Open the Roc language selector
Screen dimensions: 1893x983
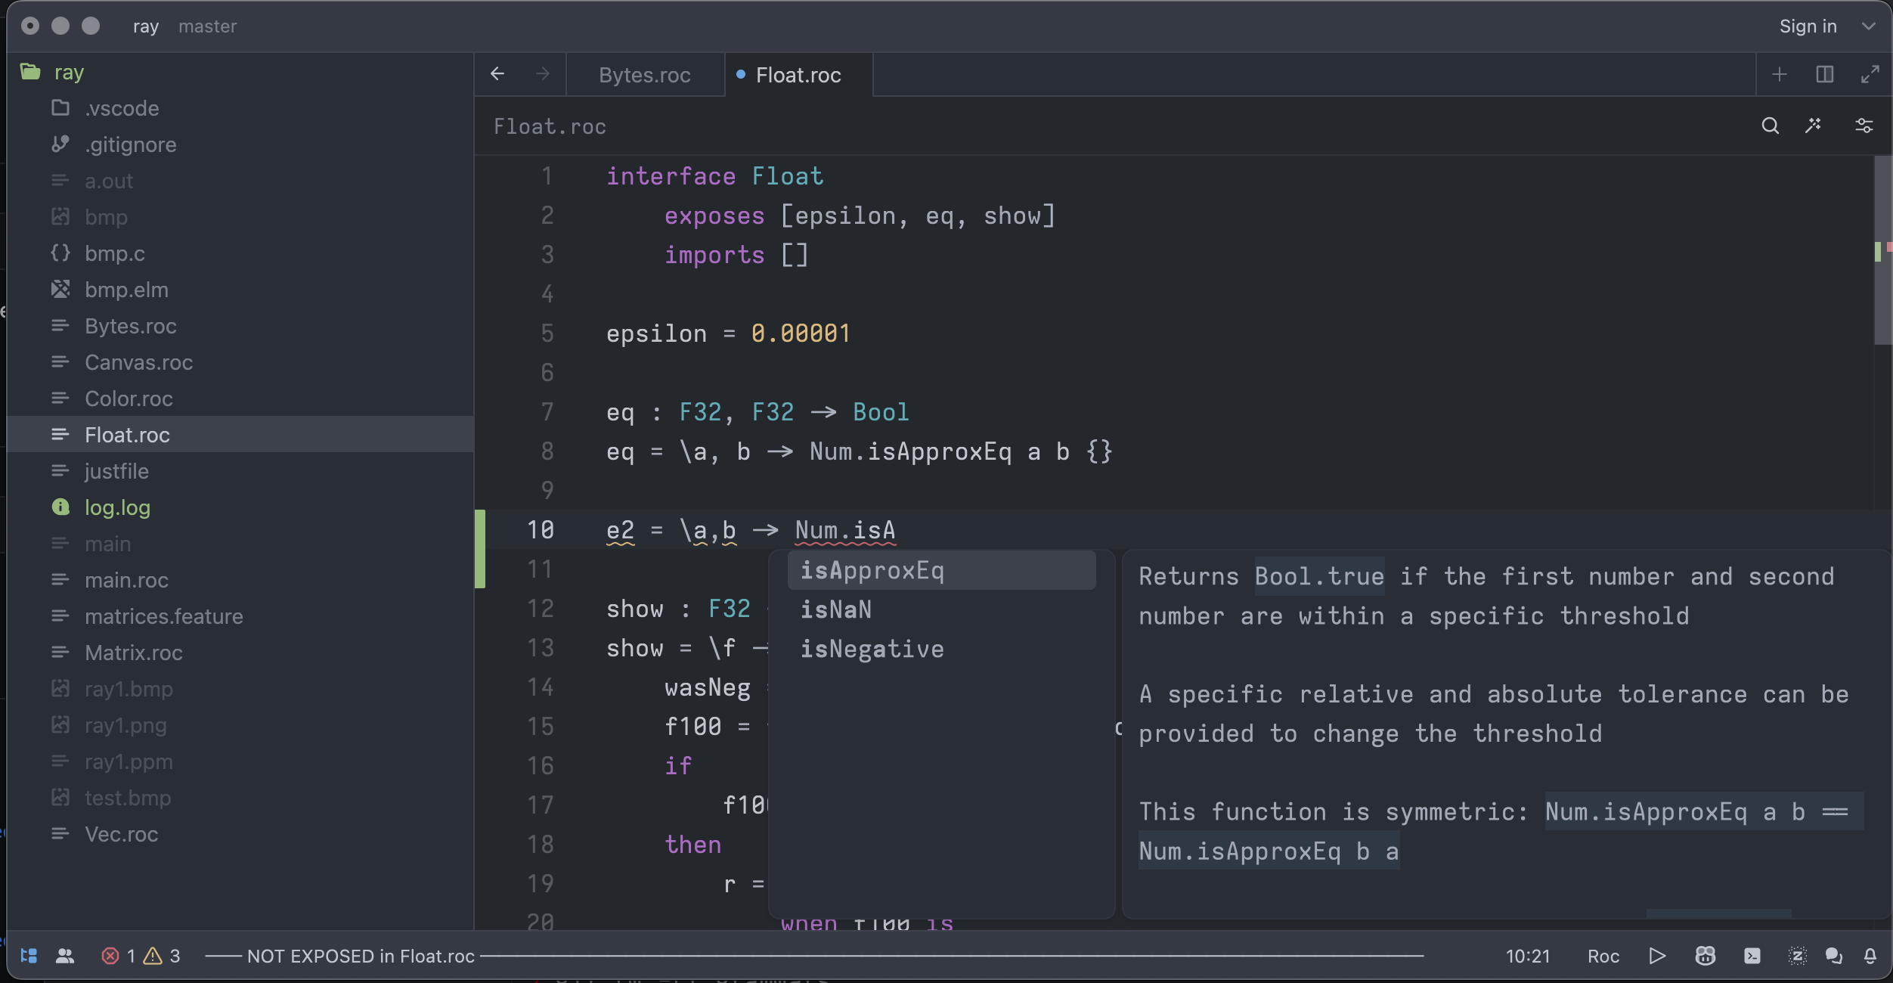(x=1603, y=956)
